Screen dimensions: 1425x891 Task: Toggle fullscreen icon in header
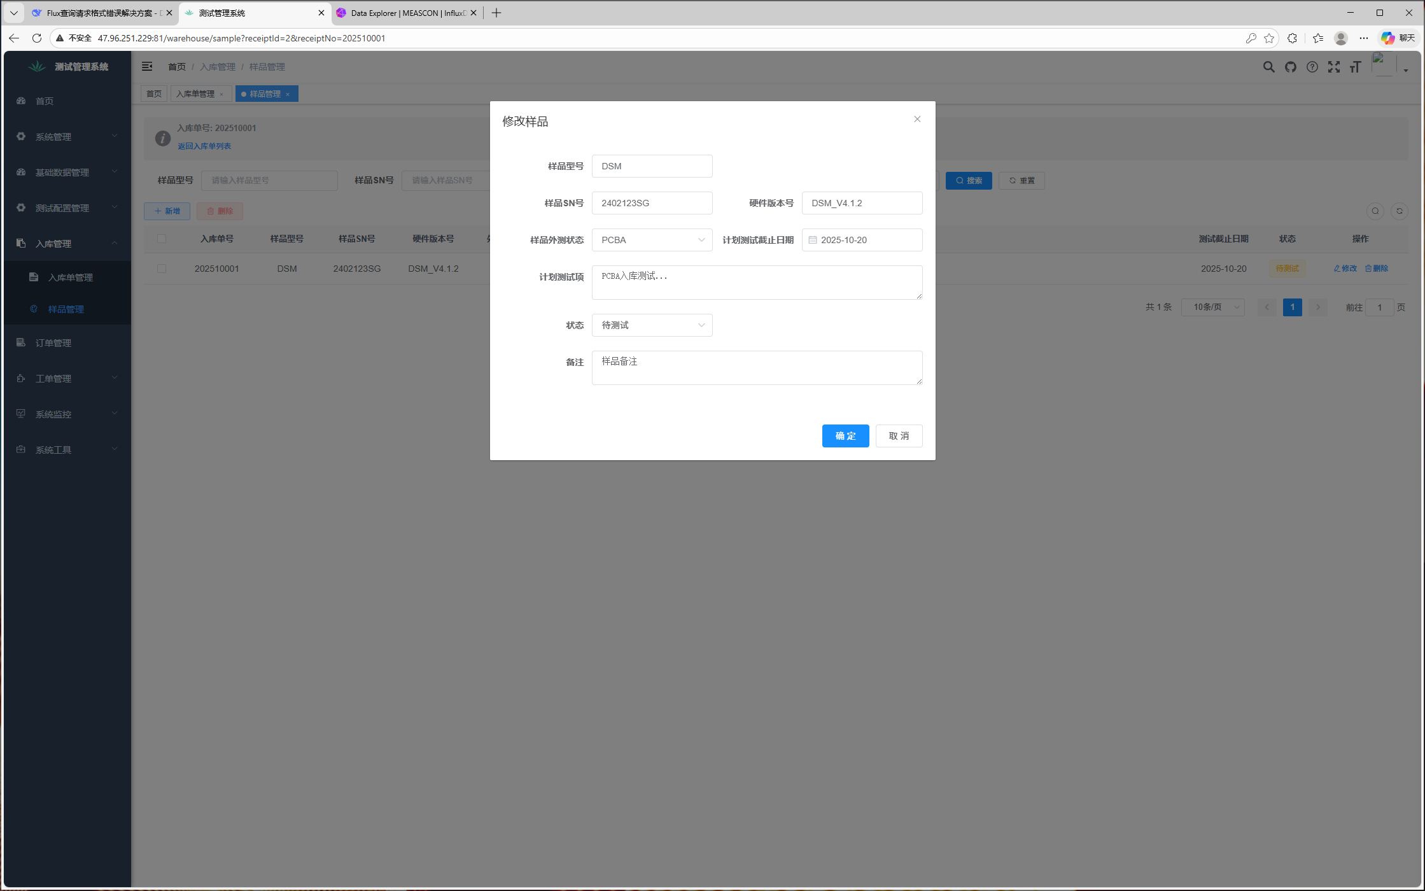[x=1333, y=67]
